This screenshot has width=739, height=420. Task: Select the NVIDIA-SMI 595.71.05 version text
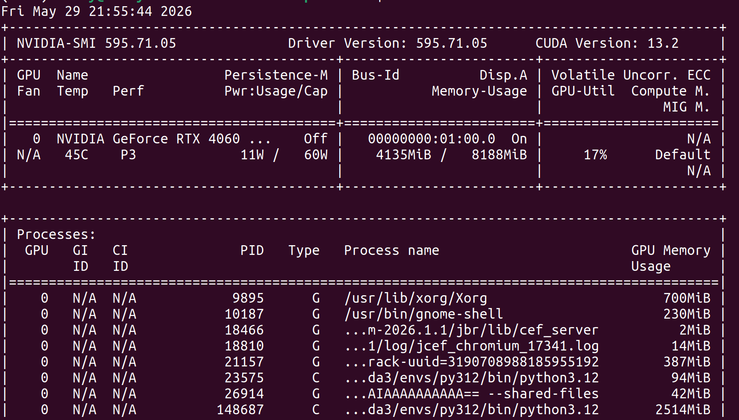coord(96,43)
